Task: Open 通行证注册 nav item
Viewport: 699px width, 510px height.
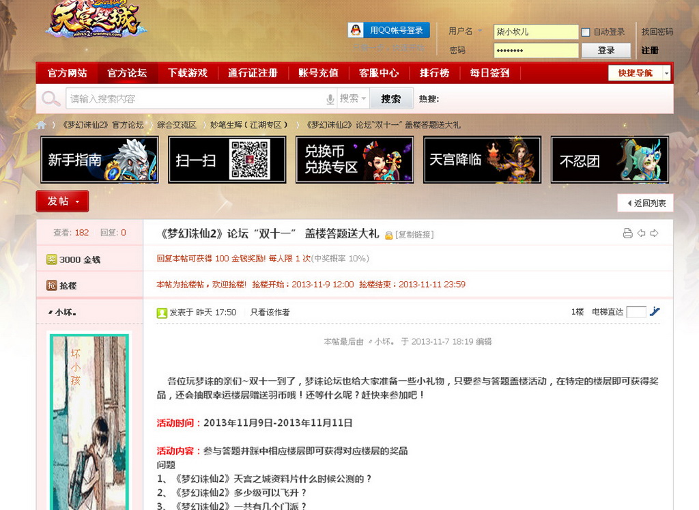Action: pyautogui.click(x=253, y=72)
